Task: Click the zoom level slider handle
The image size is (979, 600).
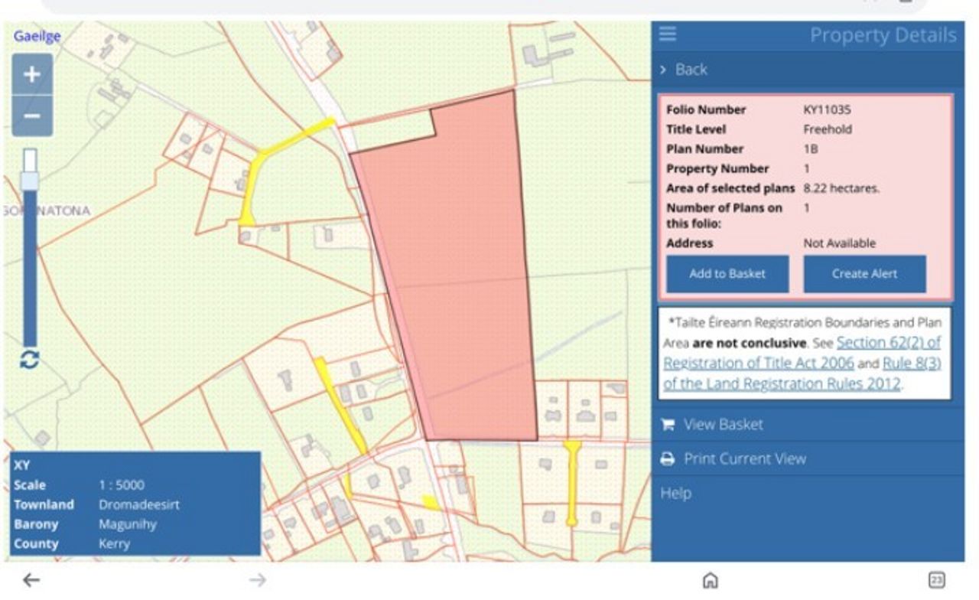Action: tap(30, 181)
